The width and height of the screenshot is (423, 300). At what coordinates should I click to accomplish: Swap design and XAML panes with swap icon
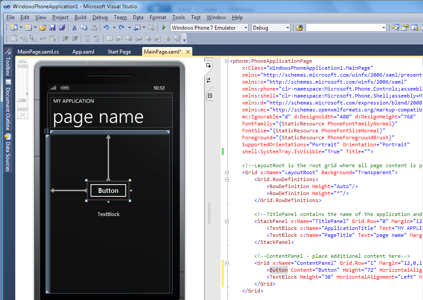tap(208, 80)
